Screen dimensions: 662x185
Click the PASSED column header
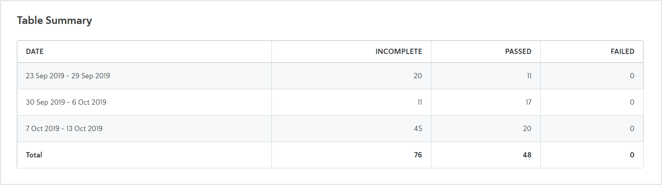click(x=518, y=52)
